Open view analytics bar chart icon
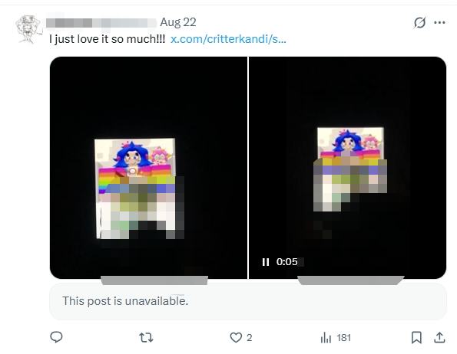The image size is (457, 354). point(326,338)
